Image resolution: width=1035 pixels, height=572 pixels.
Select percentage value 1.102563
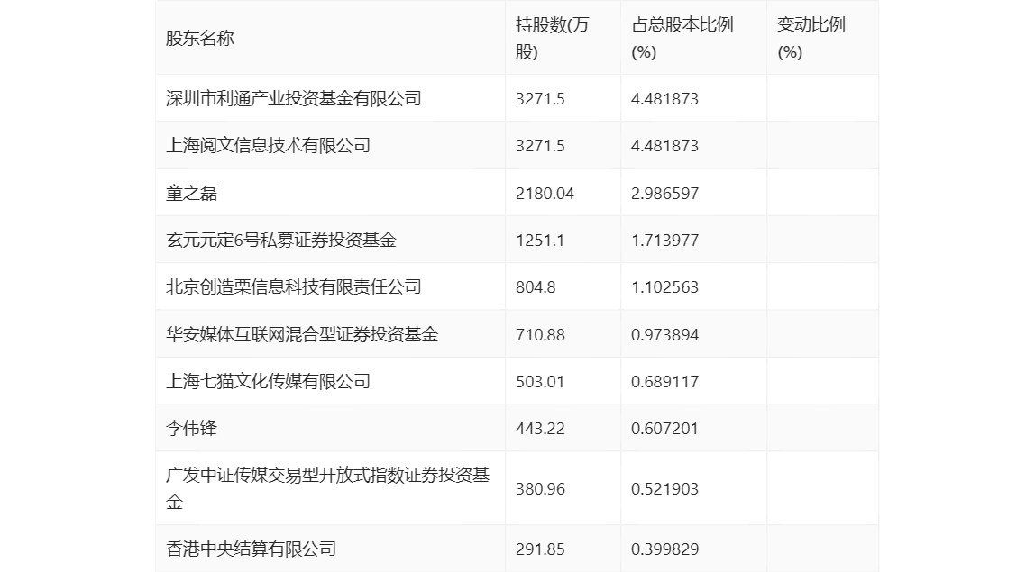pyautogui.click(x=664, y=286)
